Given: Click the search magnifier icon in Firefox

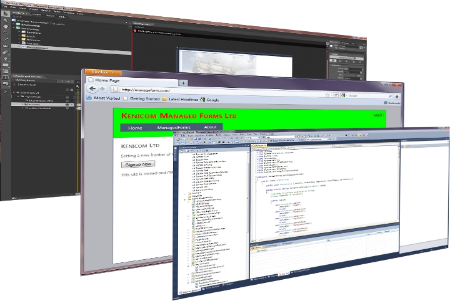Looking at the screenshot, I should [390, 97].
